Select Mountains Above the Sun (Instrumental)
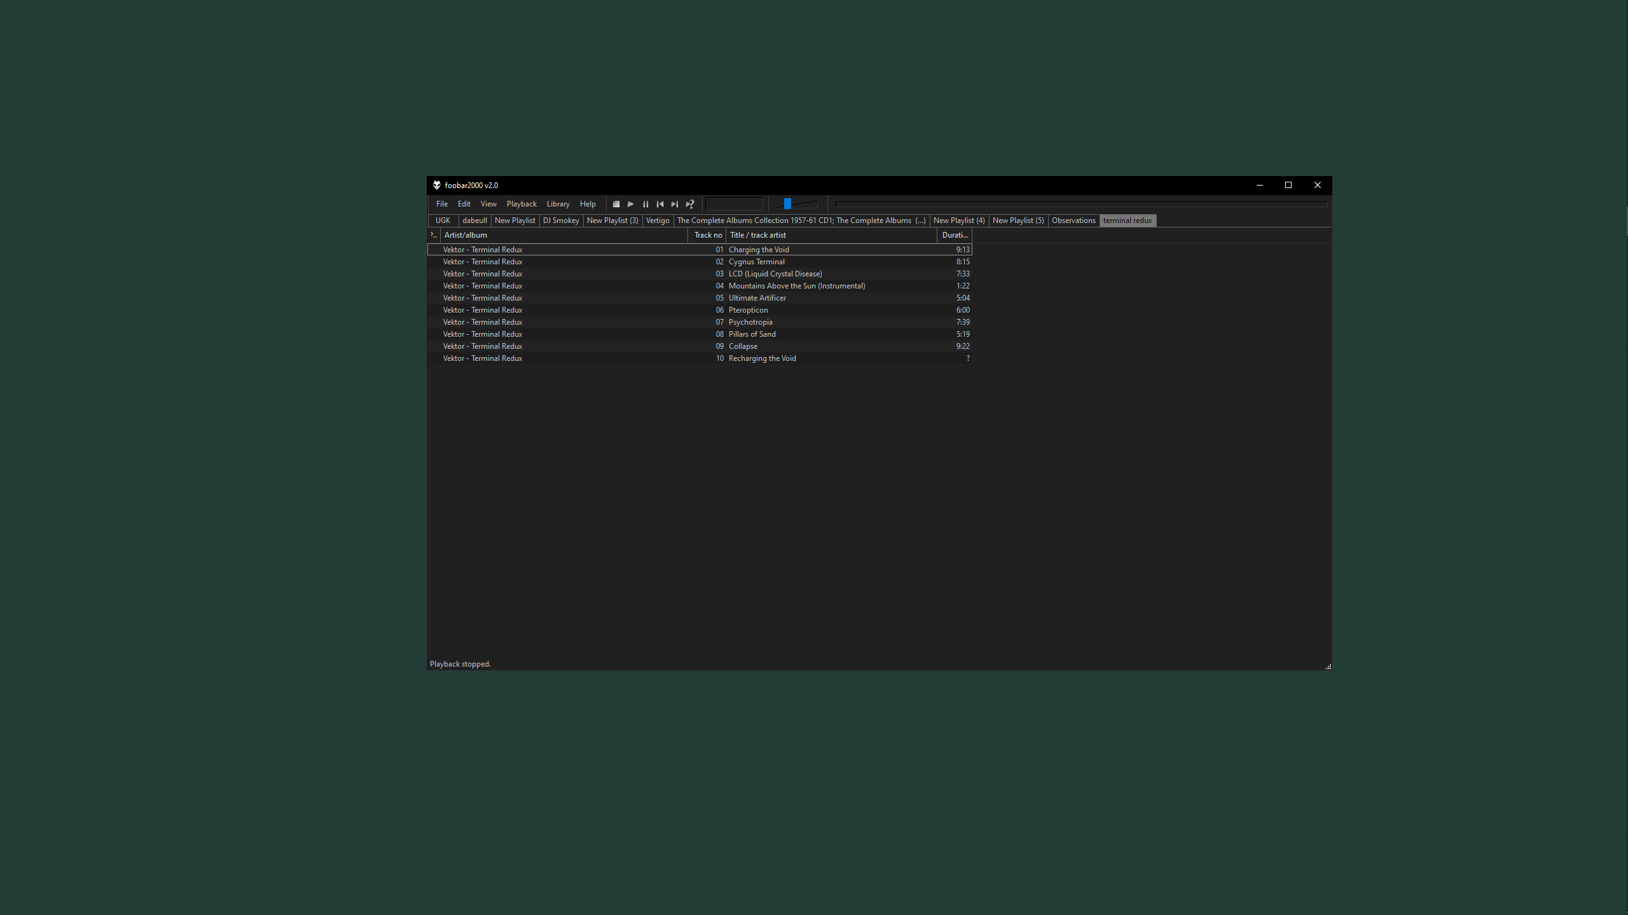 pos(700,286)
